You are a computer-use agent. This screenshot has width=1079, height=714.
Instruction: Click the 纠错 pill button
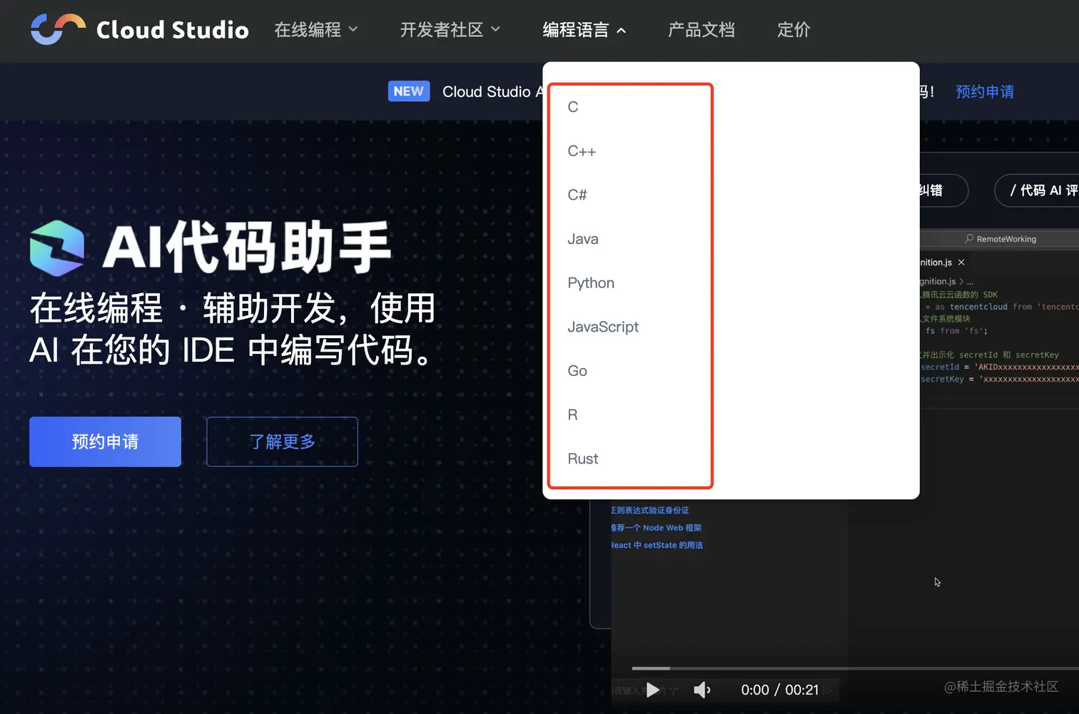943,190
